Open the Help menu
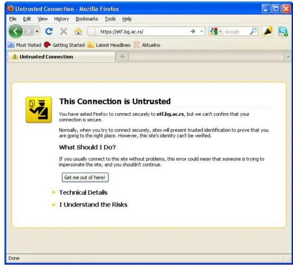The image size is (293, 265). [x=127, y=19]
